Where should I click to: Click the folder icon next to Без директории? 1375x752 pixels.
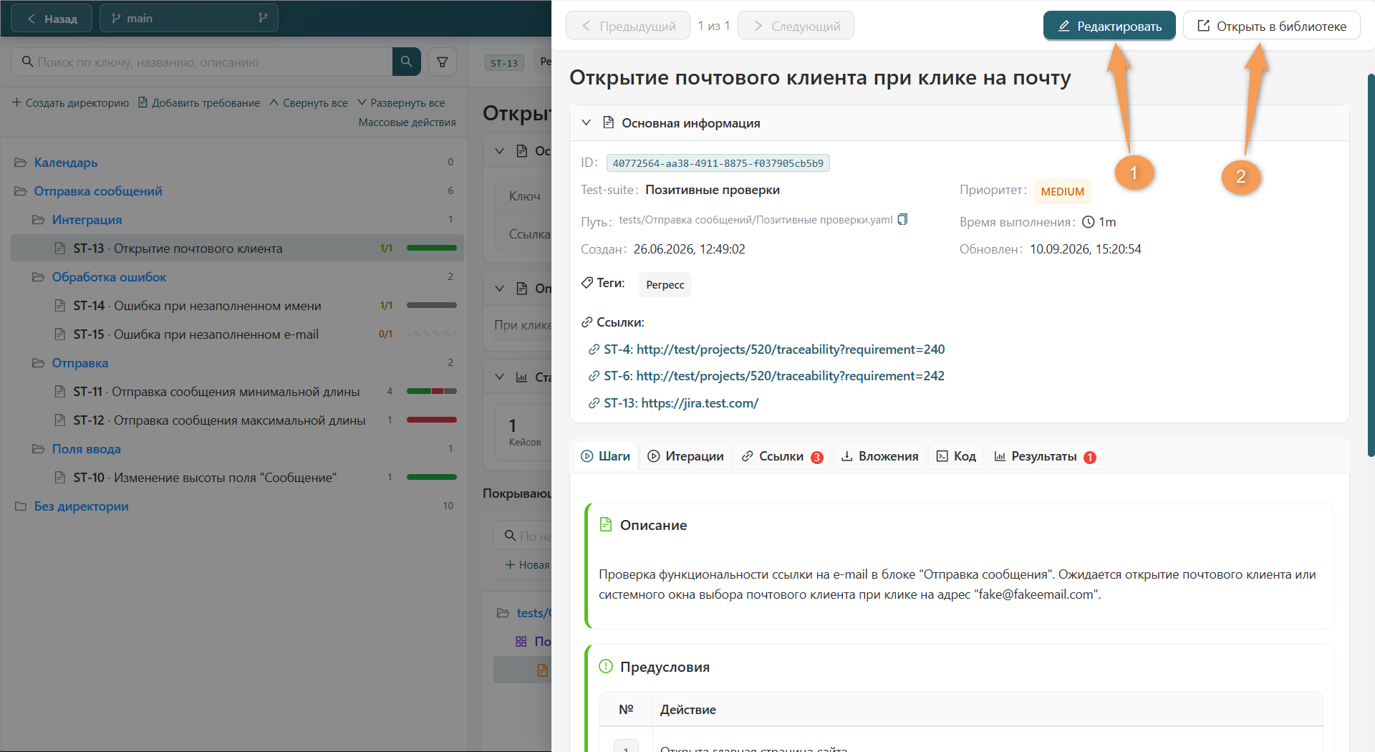click(21, 506)
